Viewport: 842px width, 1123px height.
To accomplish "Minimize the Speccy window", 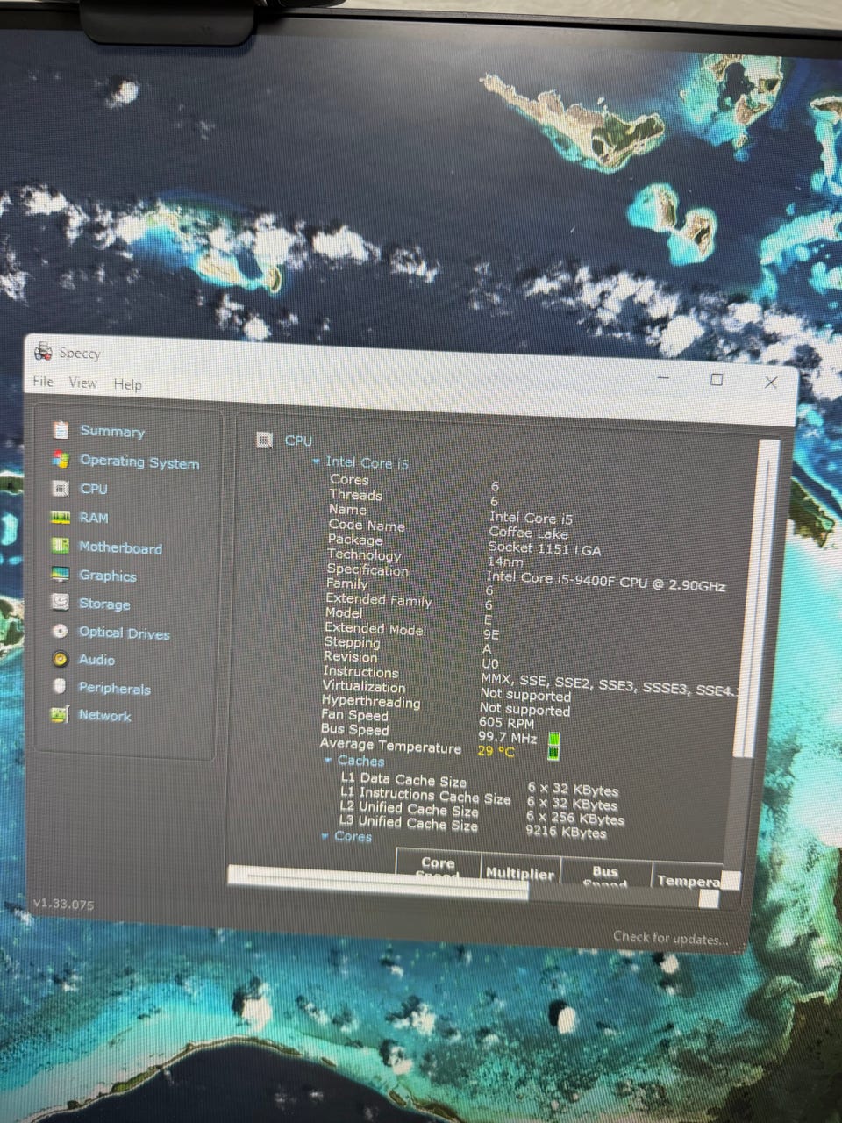I will (x=663, y=377).
